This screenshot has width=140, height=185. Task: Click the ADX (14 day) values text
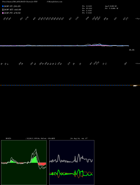pyautogui.click(x=79, y=138)
